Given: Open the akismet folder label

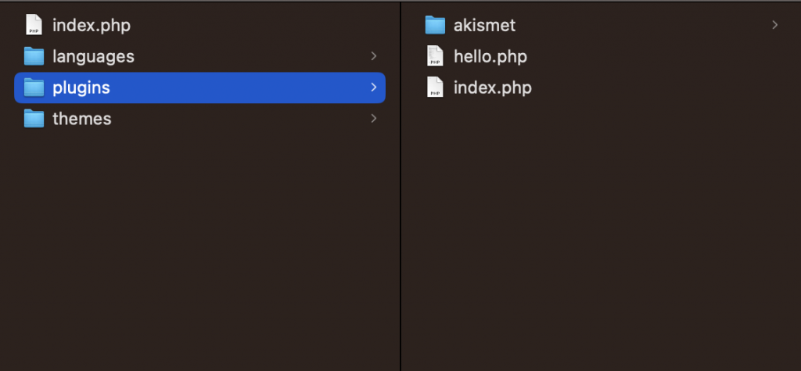Looking at the screenshot, I should pos(484,25).
